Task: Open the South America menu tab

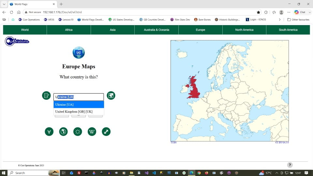Action: click(x=288, y=30)
